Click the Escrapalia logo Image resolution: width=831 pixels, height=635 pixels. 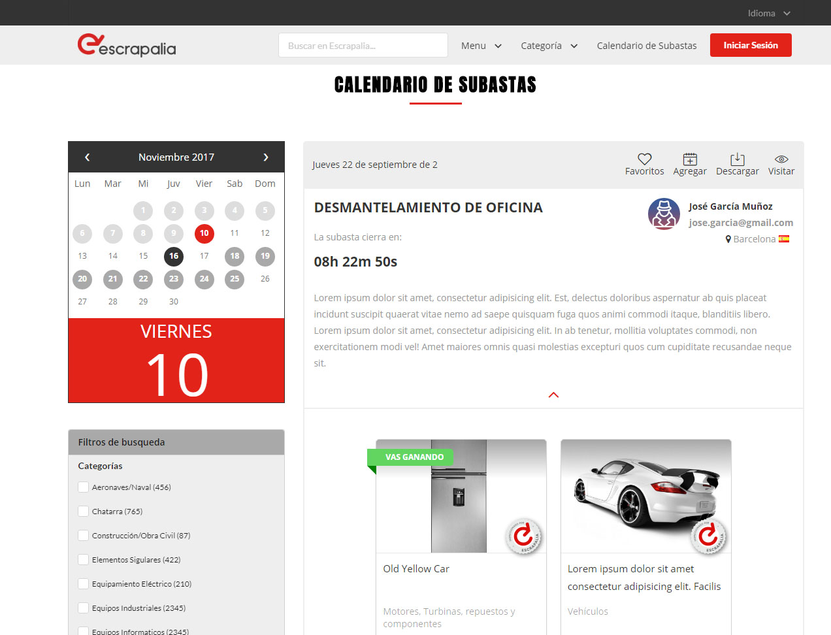tap(127, 45)
